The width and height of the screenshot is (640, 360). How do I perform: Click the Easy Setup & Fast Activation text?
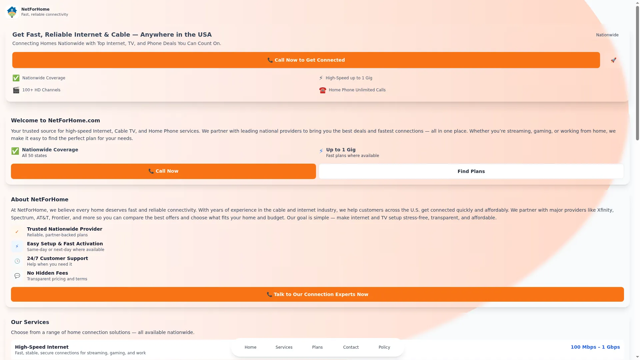65,244
